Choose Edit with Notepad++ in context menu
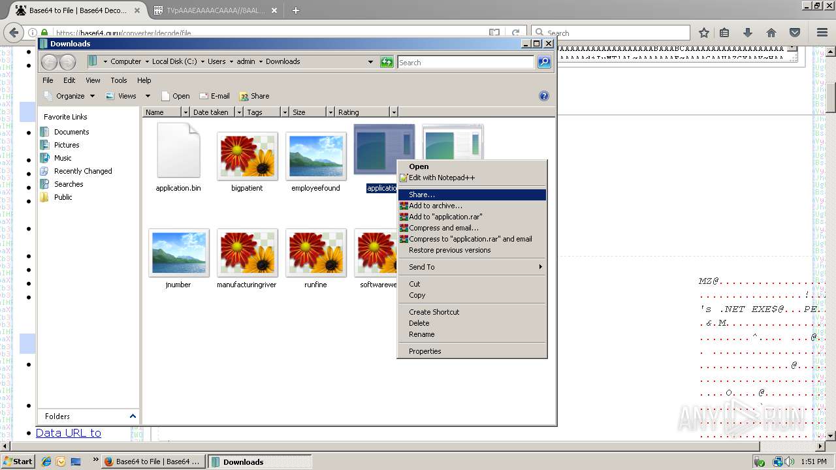836x470 pixels. (472, 178)
